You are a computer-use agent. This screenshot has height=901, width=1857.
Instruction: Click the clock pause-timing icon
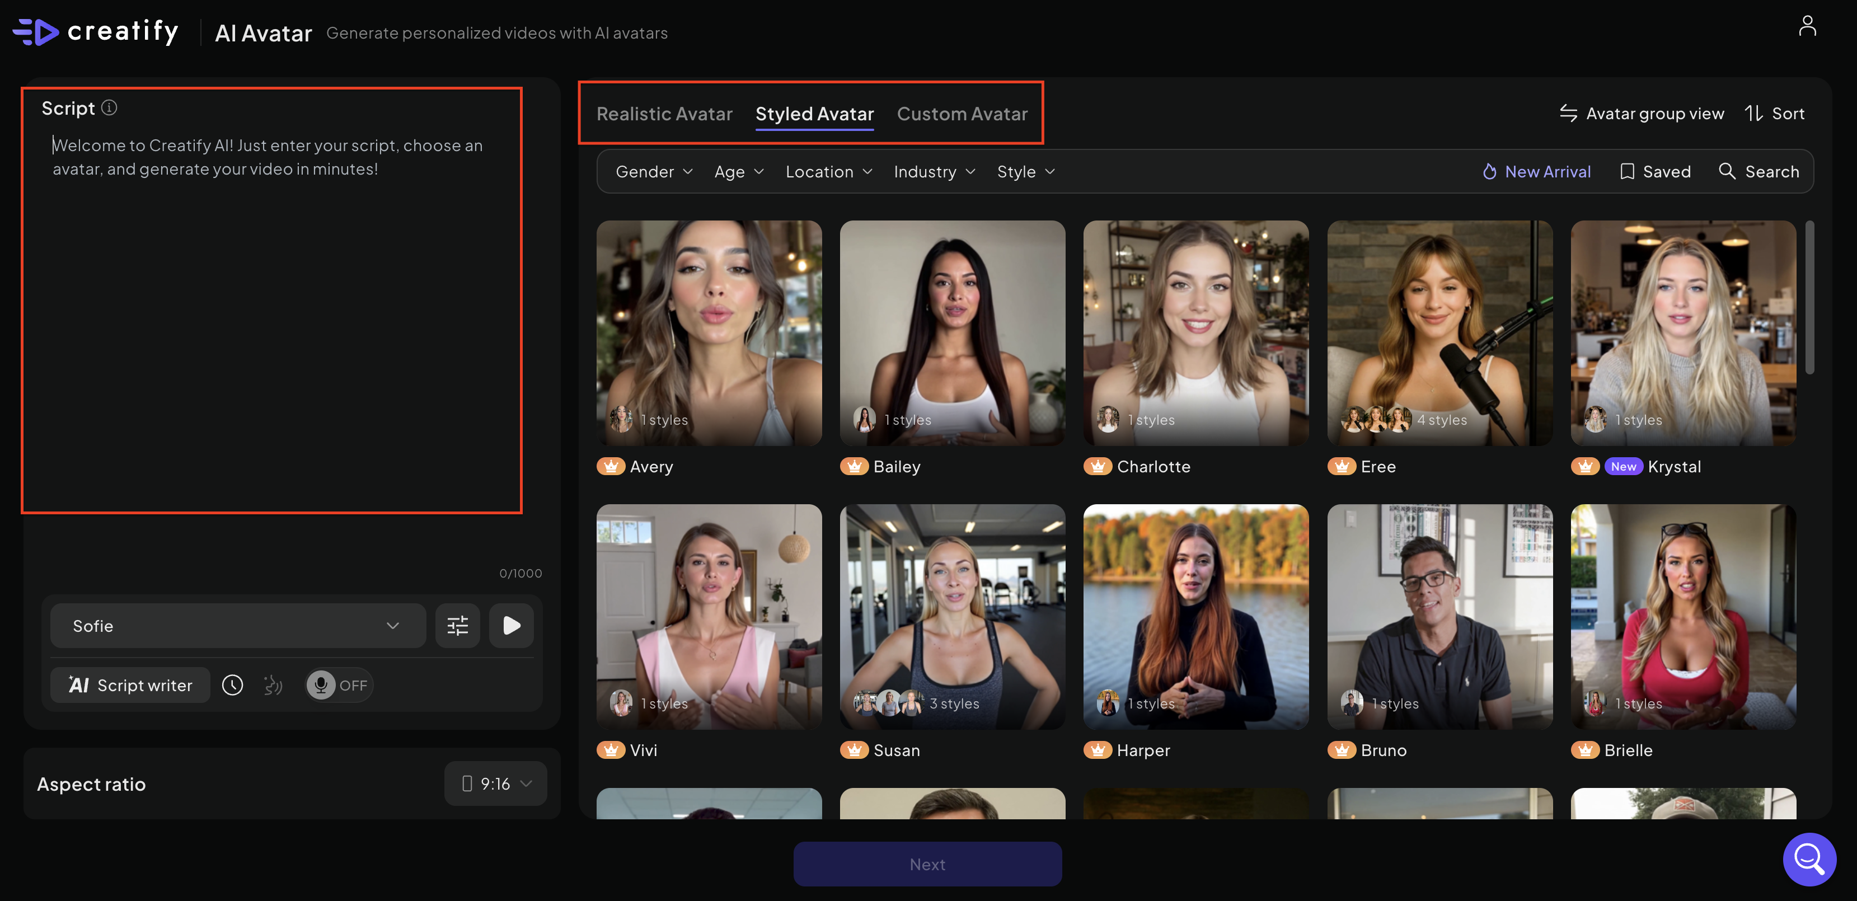[x=232, y=685]
